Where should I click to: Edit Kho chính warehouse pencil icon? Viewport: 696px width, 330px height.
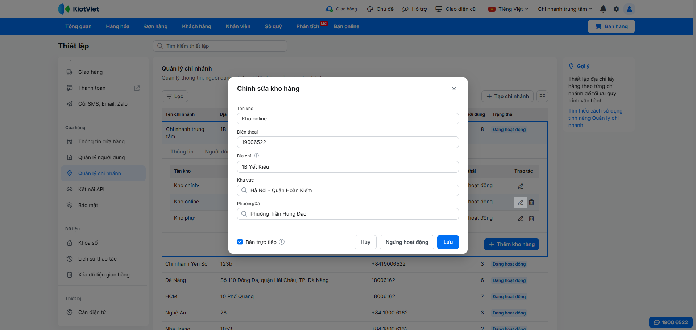point(521,186)
